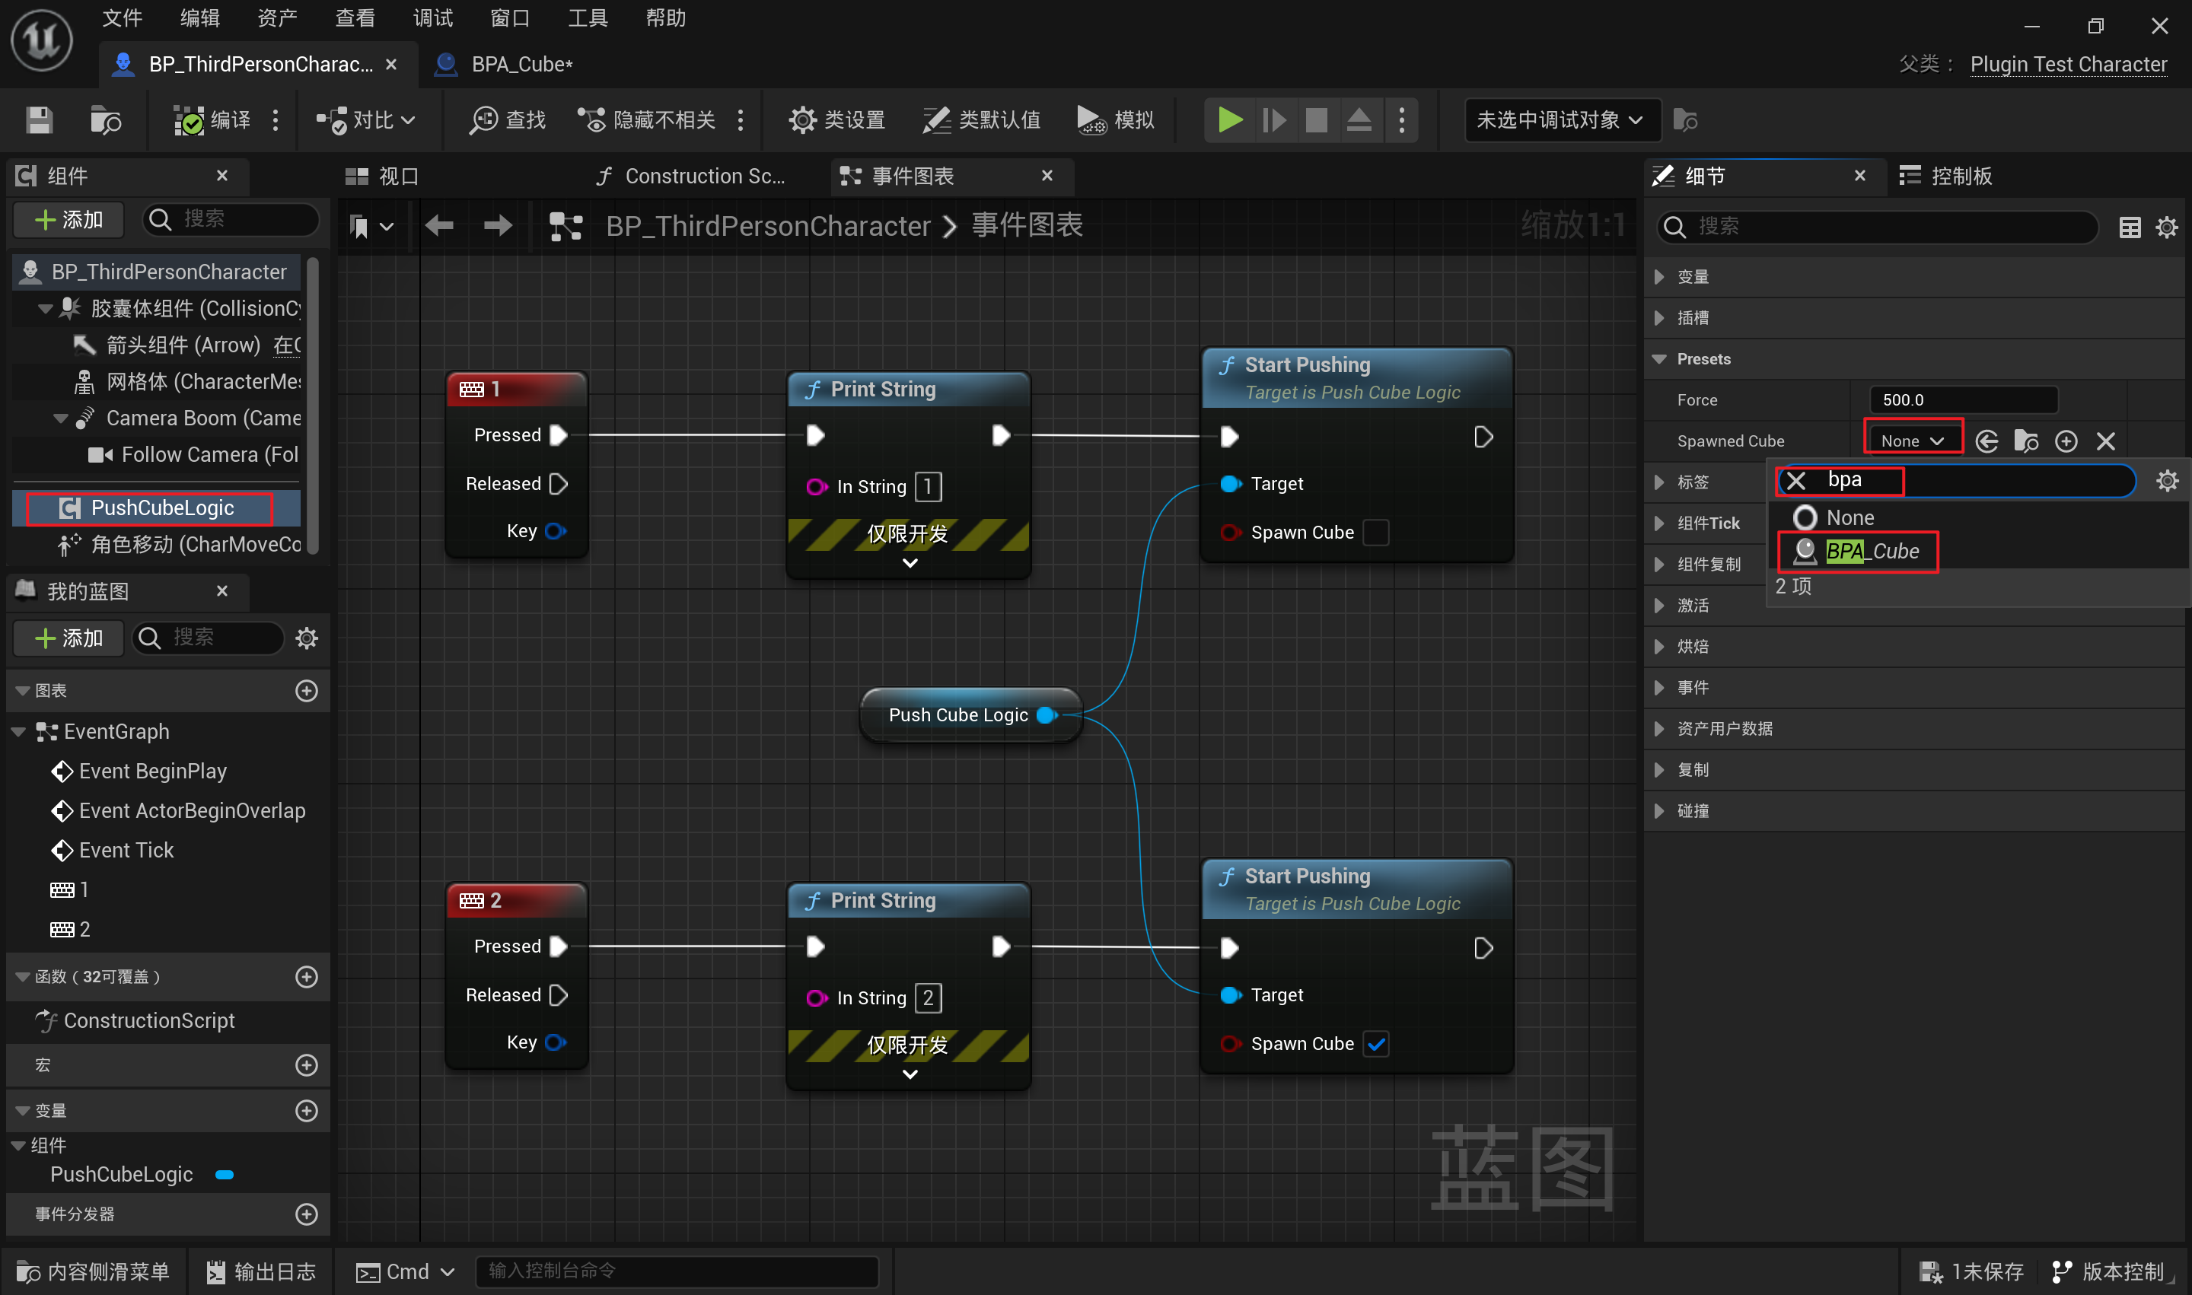The height and width of the screenshot is (1295, 2192).
Task: Uncheck Spawn Cube on bottom Start Pushing node
Action: [1376, 1044]
